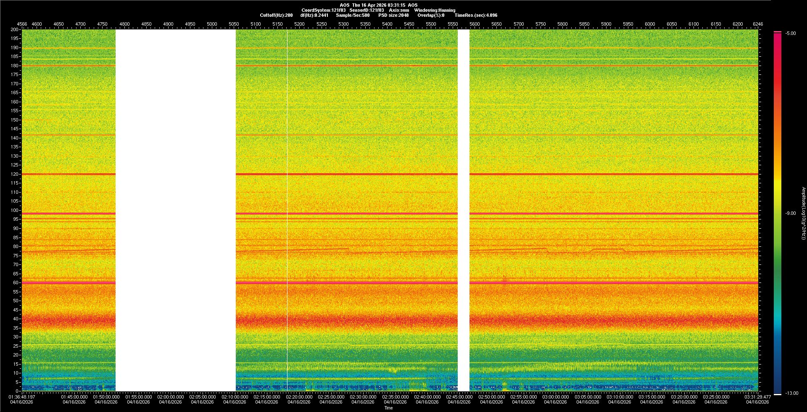Click the -5.00 colorbar maximum label

[x=791, y=33]
